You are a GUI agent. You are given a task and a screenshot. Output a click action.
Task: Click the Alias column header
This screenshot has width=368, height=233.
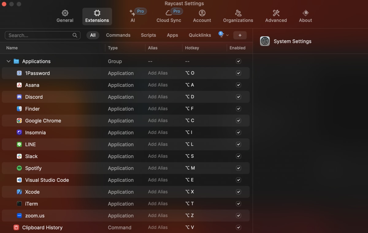point(153,48)
